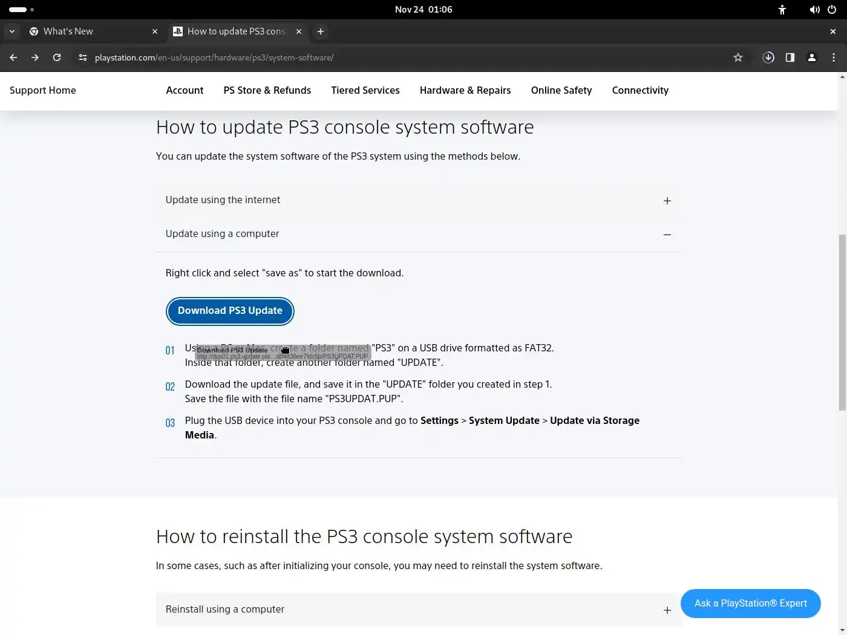This screenshot has width=847, height=635.
Task: Open the Chrome downloads icon
Action: point(768,57)
